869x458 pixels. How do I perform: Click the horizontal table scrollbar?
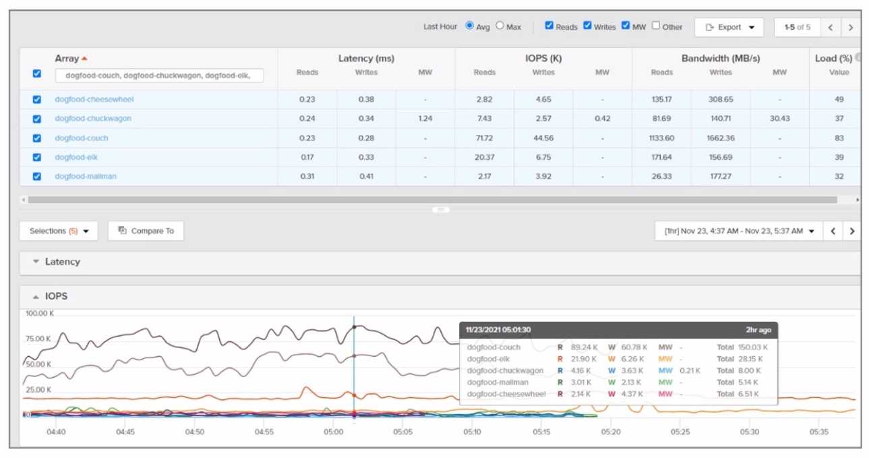tap(431, 200)
